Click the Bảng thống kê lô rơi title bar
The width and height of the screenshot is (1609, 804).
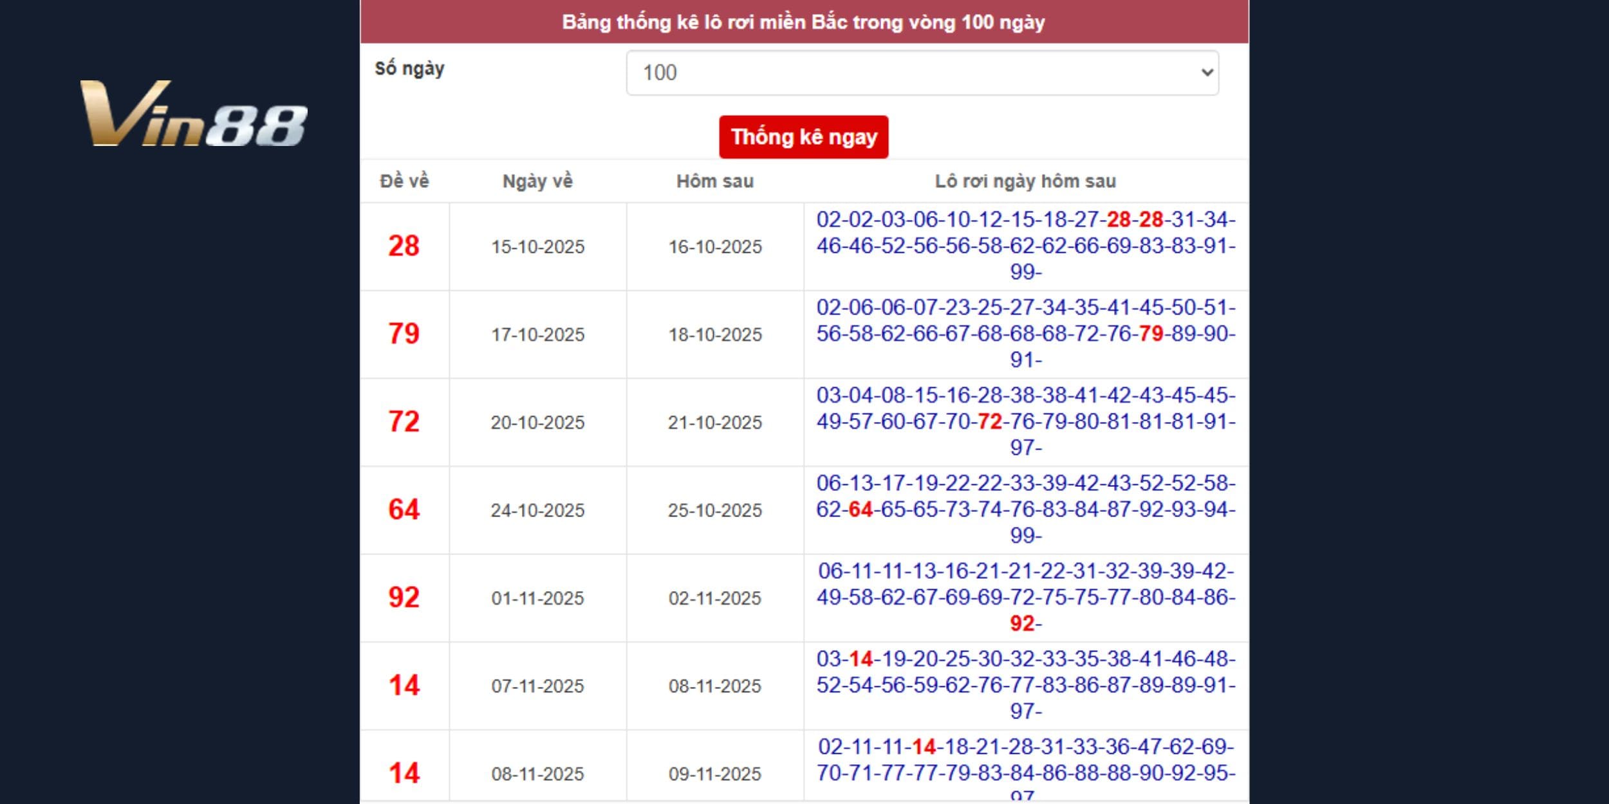point(803,22)
